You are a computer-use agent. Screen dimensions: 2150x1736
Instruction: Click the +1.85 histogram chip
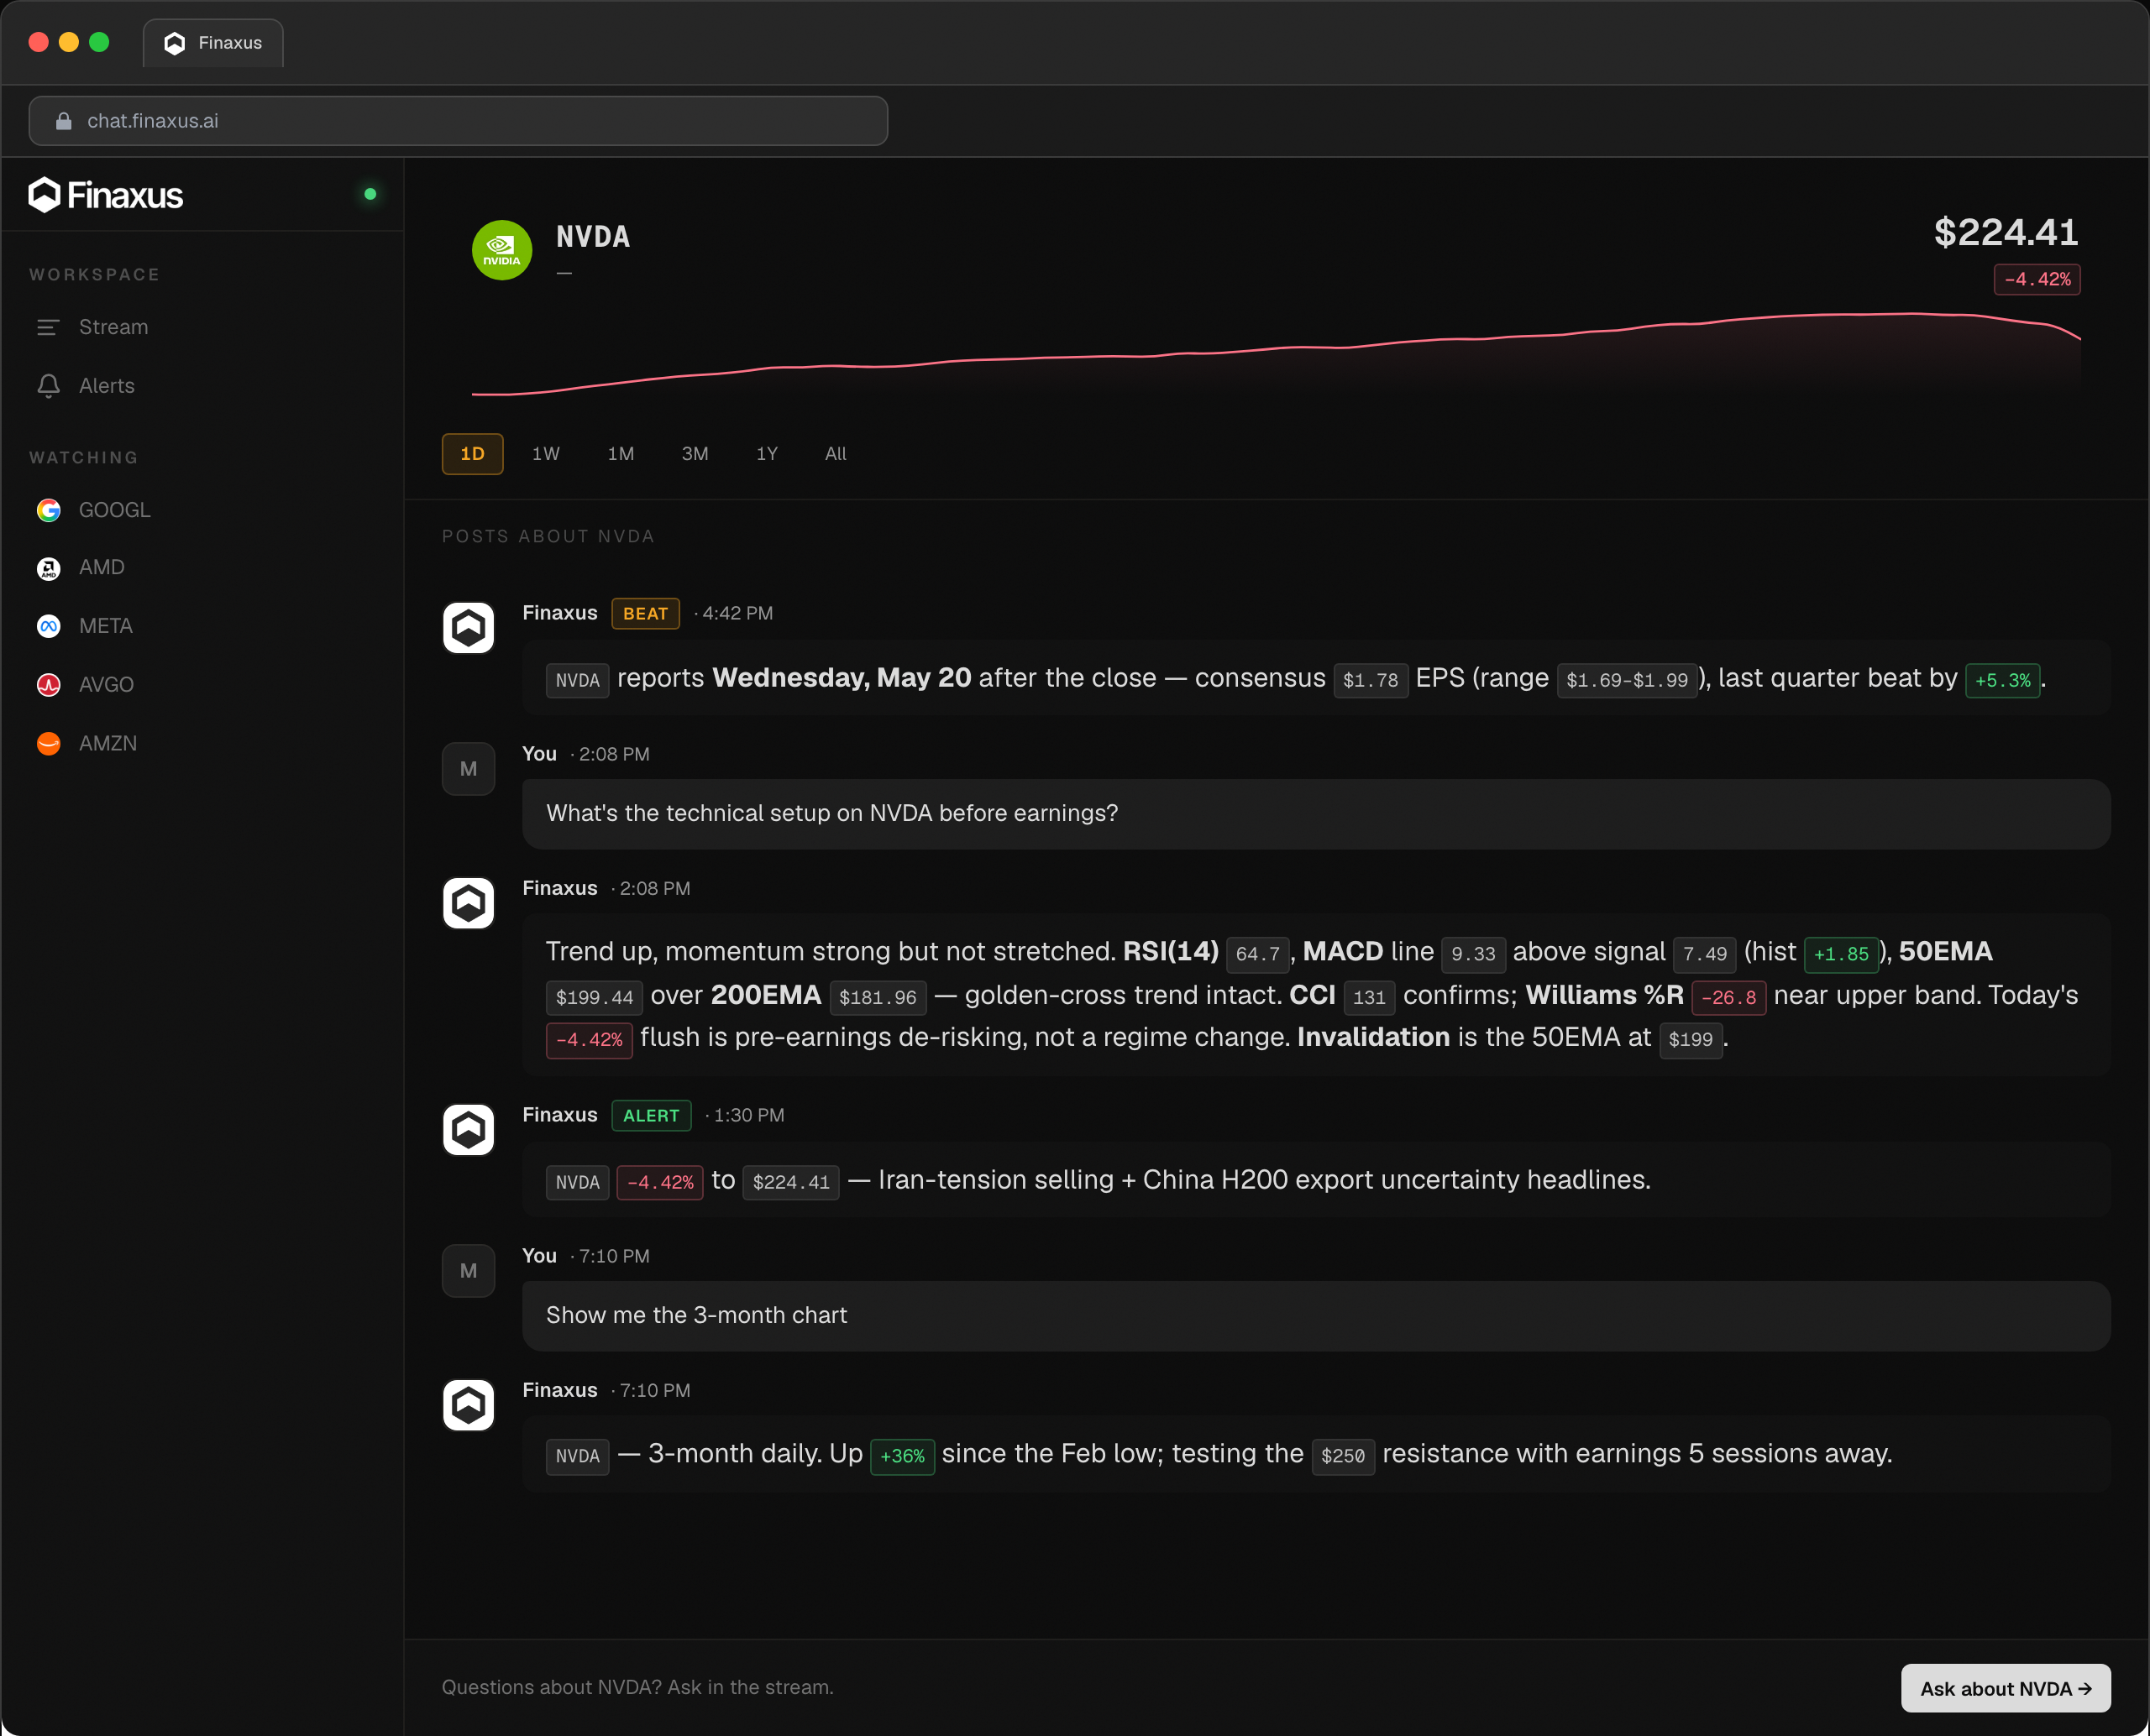tap(1841, 955)
